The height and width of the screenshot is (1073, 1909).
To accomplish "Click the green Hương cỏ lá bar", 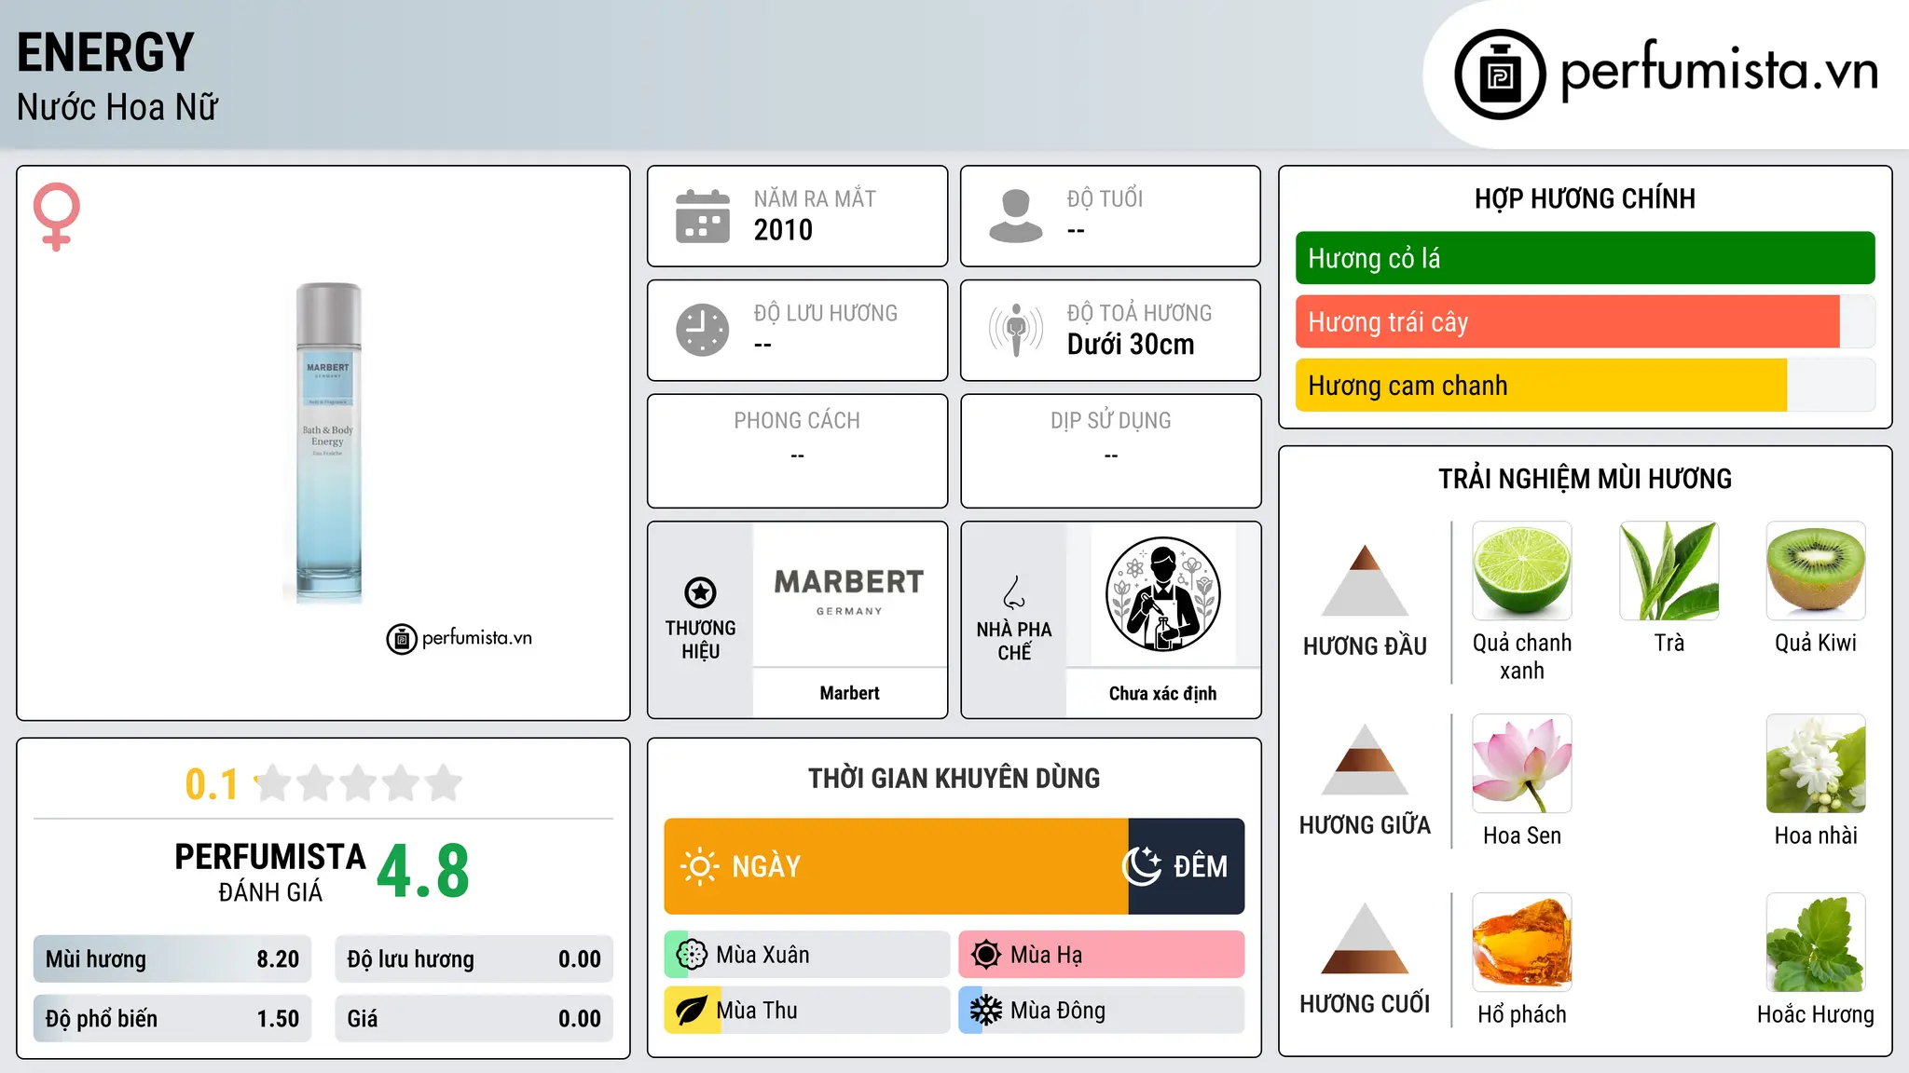I will point(1585,258).
